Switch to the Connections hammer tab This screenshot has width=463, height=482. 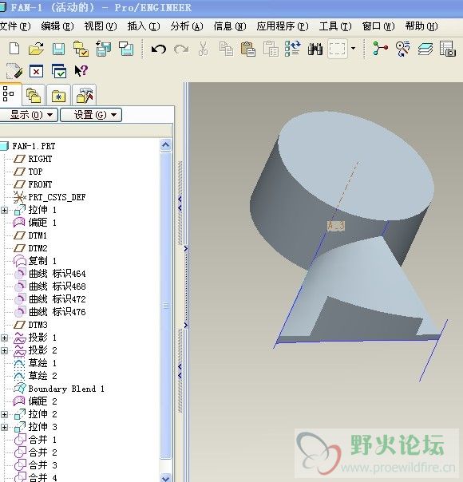85,95
